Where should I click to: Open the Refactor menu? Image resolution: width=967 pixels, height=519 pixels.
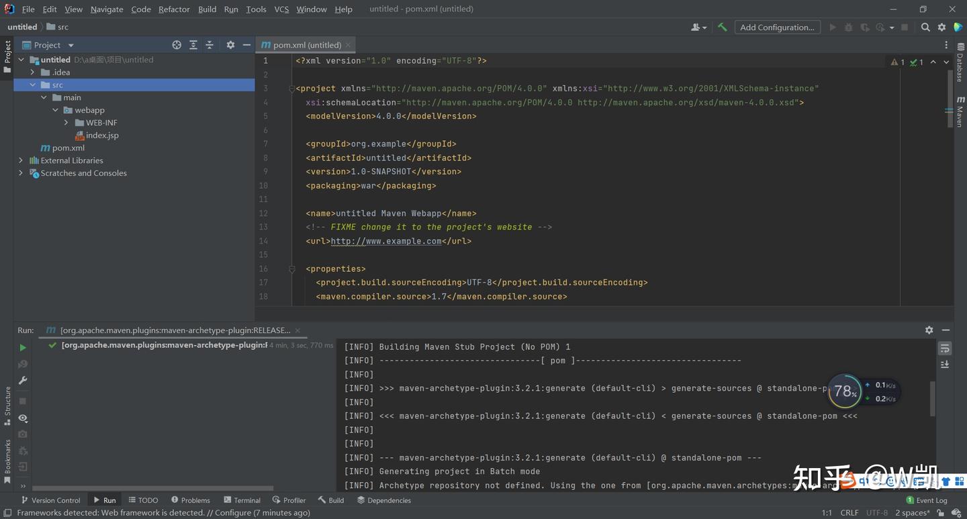174,9
